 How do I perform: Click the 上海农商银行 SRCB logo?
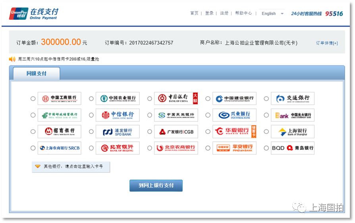pyautogui.click(x=59, y=148)
